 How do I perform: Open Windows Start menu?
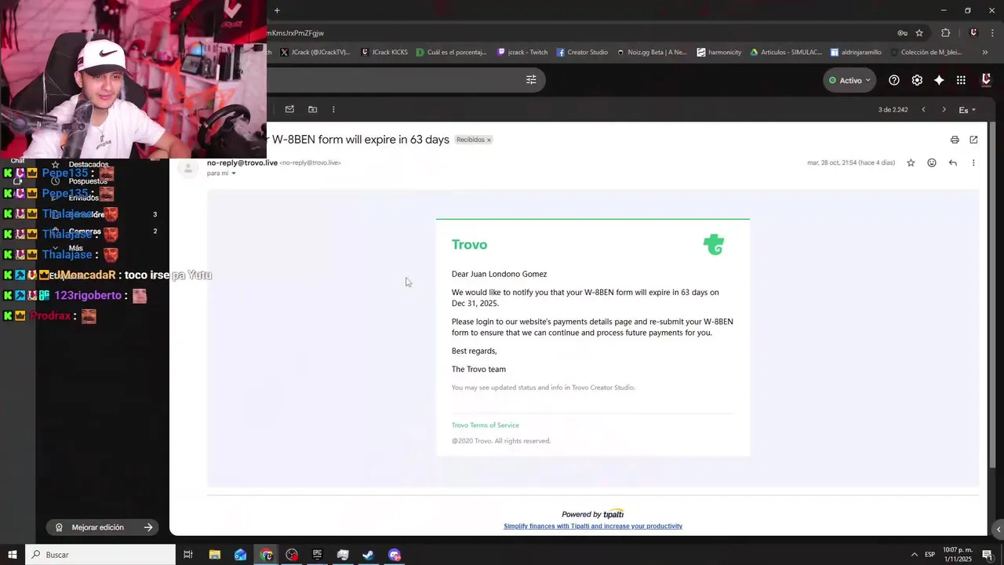pos(13,555)
